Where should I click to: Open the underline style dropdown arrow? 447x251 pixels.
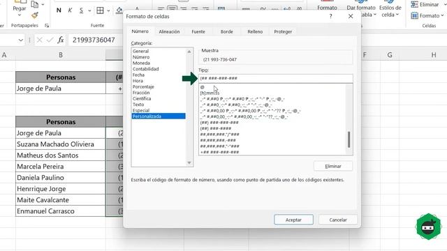89,11
